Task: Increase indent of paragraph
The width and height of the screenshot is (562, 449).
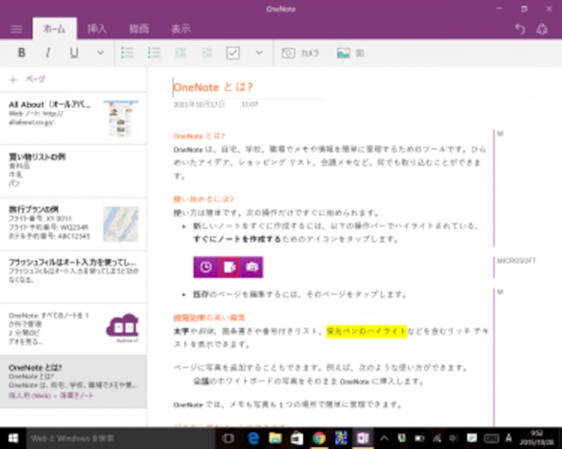Action: click(207, 53)
